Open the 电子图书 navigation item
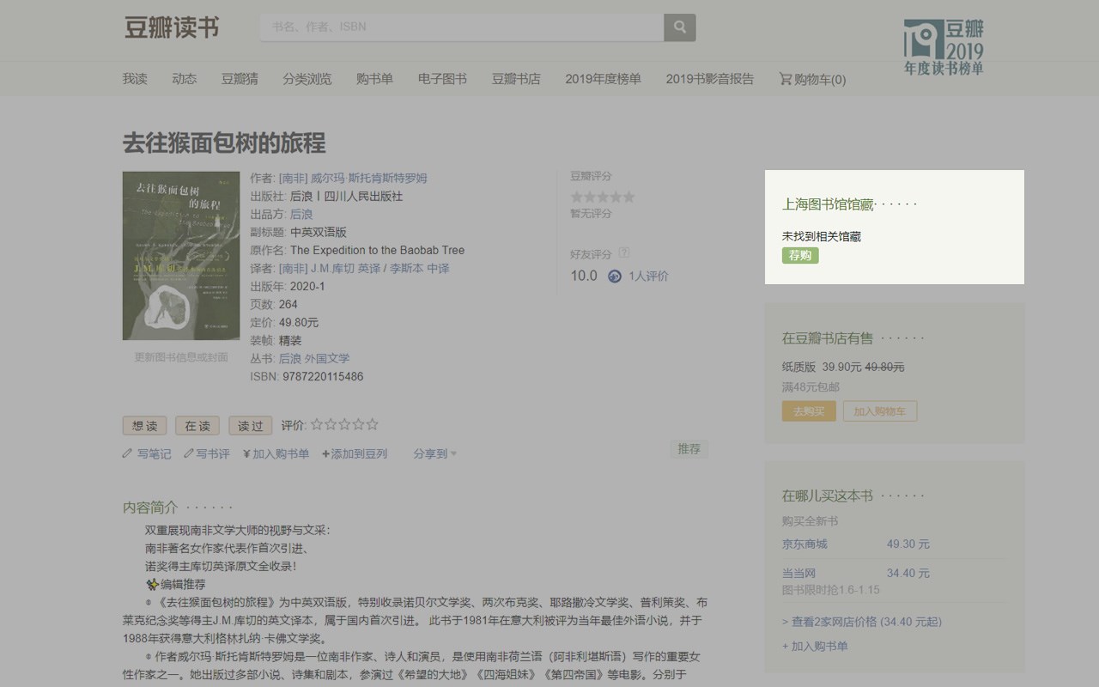 (x=442, y=79)
